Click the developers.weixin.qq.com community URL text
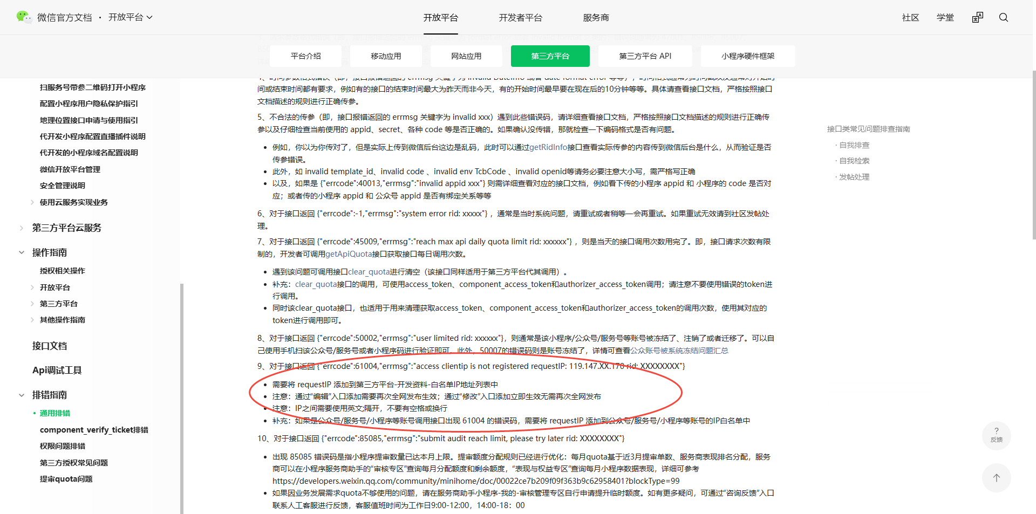Screen dimensions: 1036x514 [x=476, y=481]
